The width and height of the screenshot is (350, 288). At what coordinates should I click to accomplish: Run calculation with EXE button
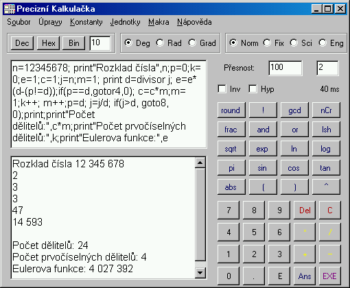[329, 276]
